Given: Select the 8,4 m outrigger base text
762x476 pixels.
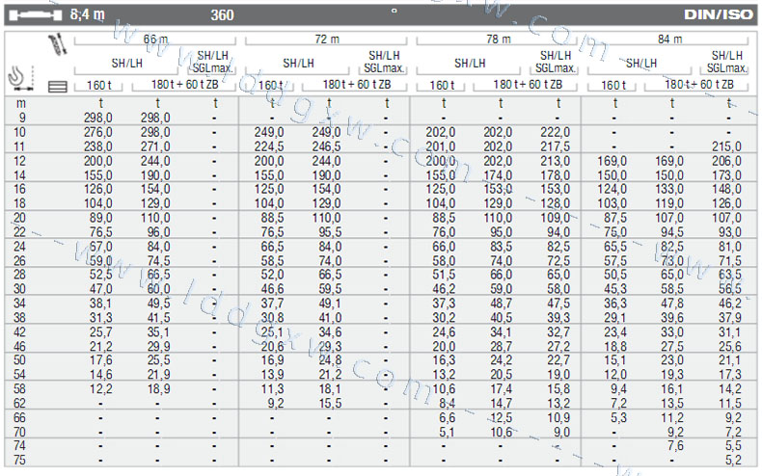Looking at the screenshot, I should coord(87,15).
